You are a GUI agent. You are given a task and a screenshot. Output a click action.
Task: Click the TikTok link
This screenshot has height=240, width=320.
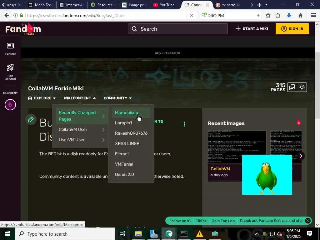[x=201, y=221]
